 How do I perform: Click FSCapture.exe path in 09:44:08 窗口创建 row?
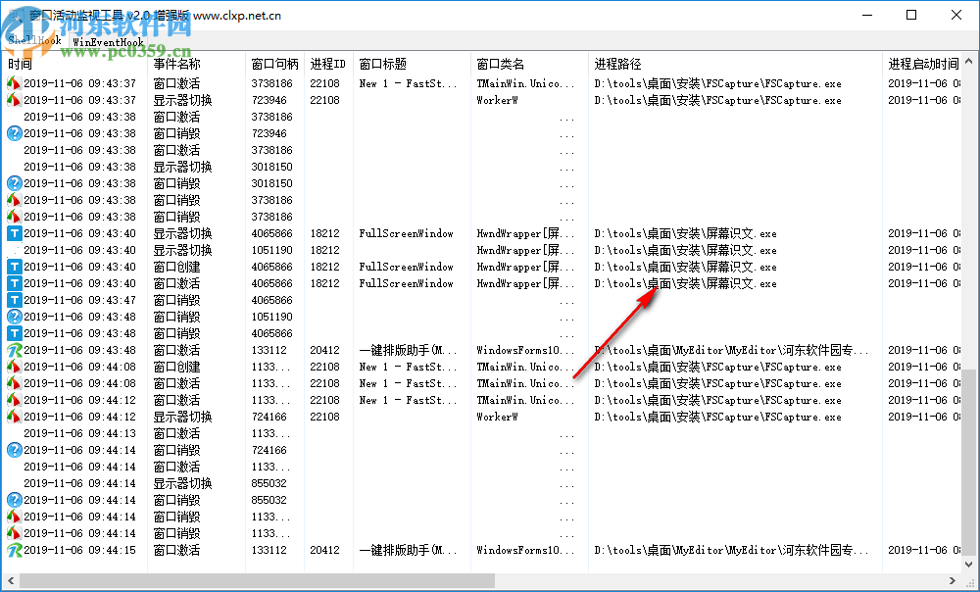pyautogui.click(x=717, y=367)
